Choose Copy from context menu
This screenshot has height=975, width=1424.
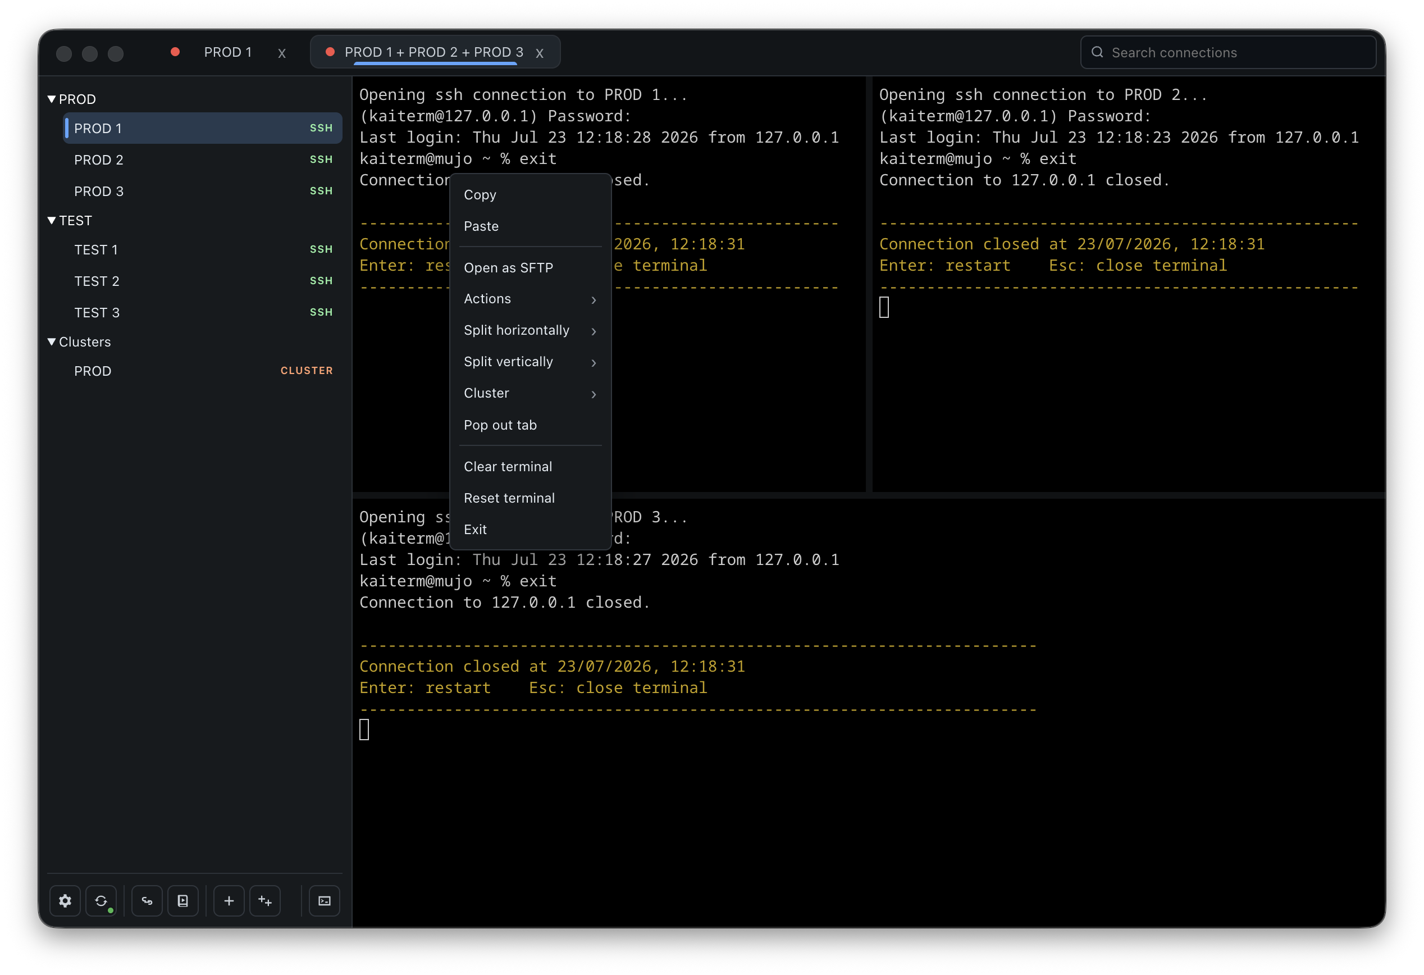(531, 195)
